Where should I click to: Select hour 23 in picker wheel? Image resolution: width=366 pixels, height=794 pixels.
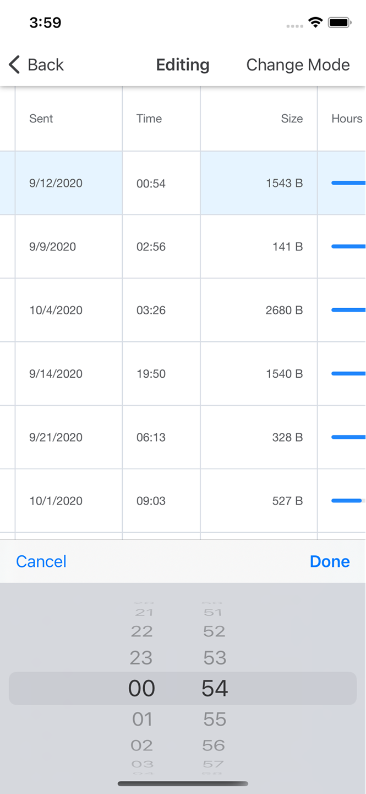tap(141, 658)
